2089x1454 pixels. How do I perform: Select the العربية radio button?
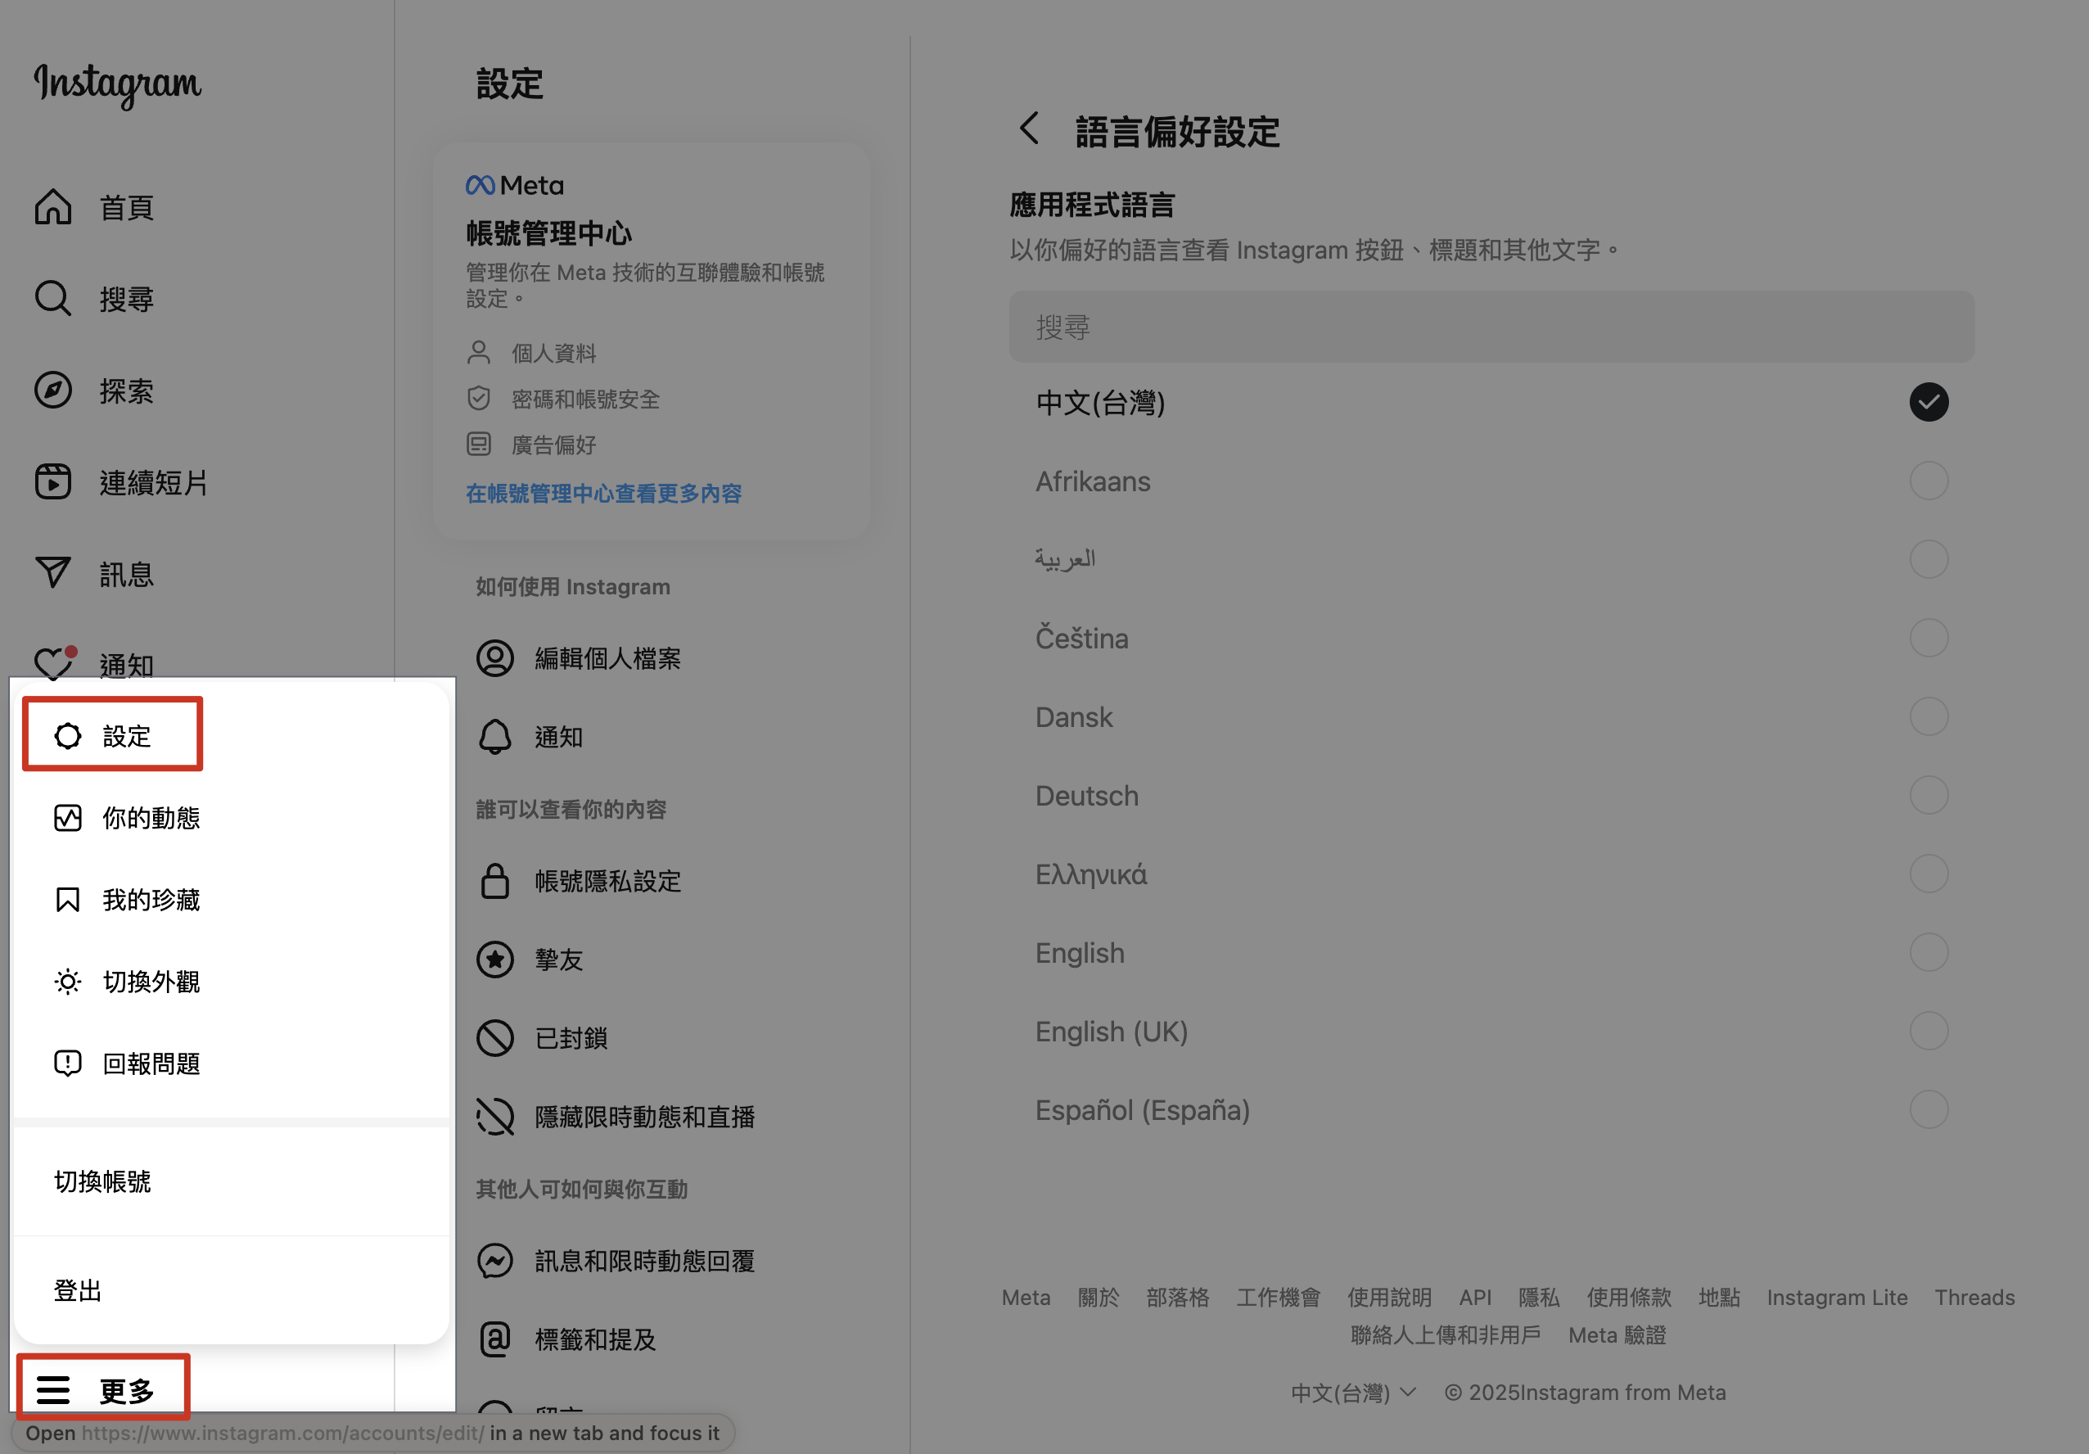coord(1928,560)
